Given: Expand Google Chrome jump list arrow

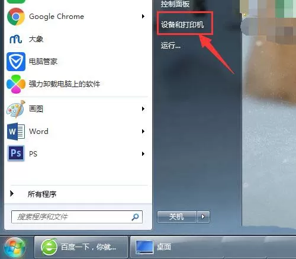Looking at the screenshot, I should pos(143,17).
